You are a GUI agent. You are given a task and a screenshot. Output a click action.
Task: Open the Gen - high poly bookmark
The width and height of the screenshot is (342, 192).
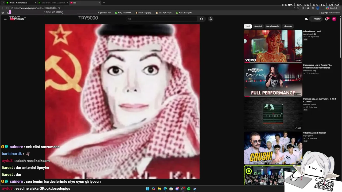[164, 13]
